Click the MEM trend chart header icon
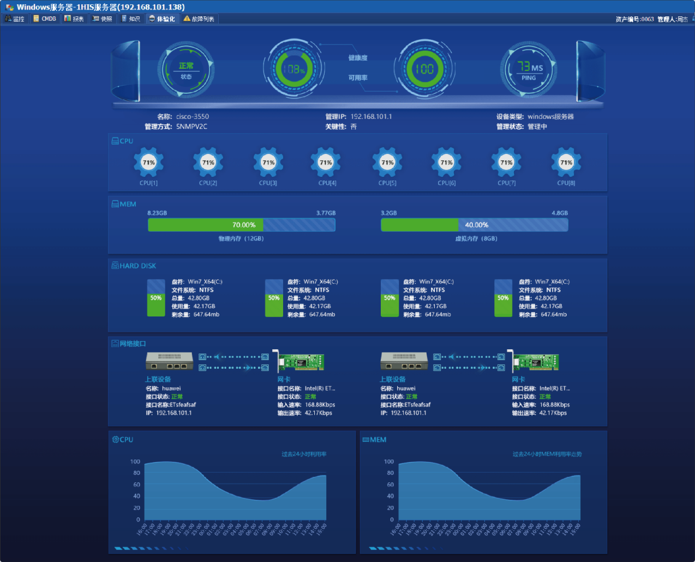This screenshot has width=695, height=562. pyautogui.click(x=366, y=439)
